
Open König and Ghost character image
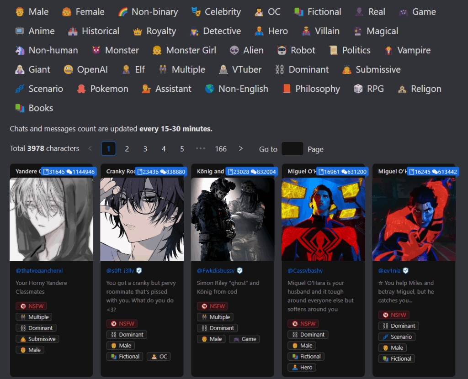[x=233, y=219]
